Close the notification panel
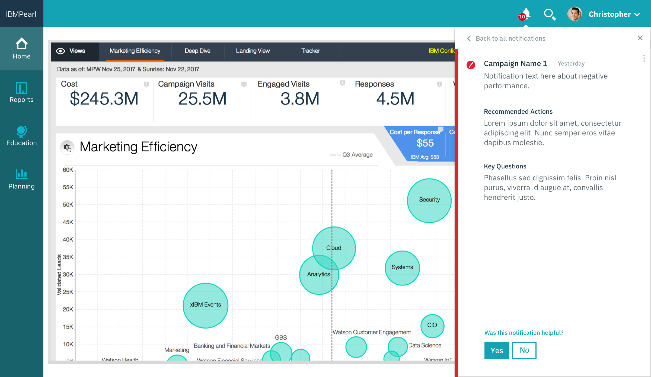 click(x=640, y=38)
